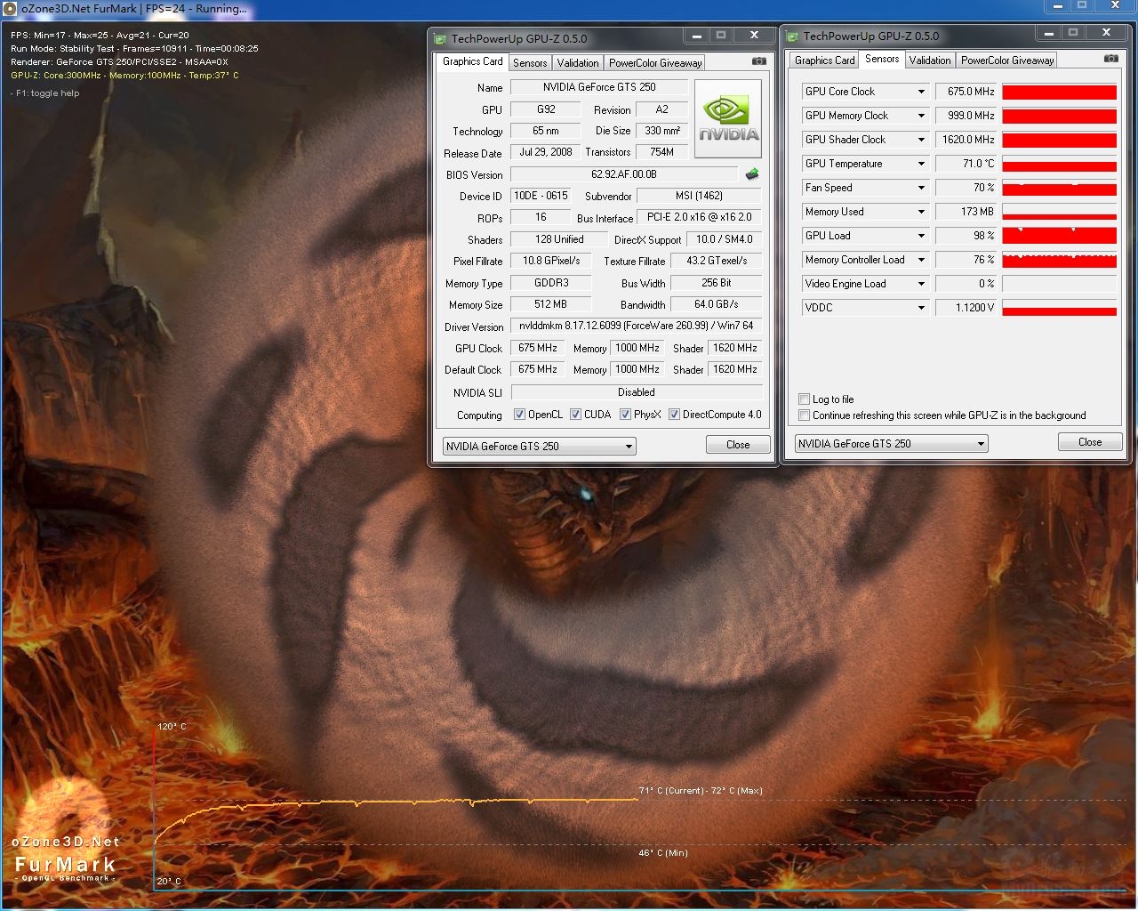Click the VDDC reading "1.1200 V"
The image size is (1138, 911).
pyautogui.click(x=966, y=308)
